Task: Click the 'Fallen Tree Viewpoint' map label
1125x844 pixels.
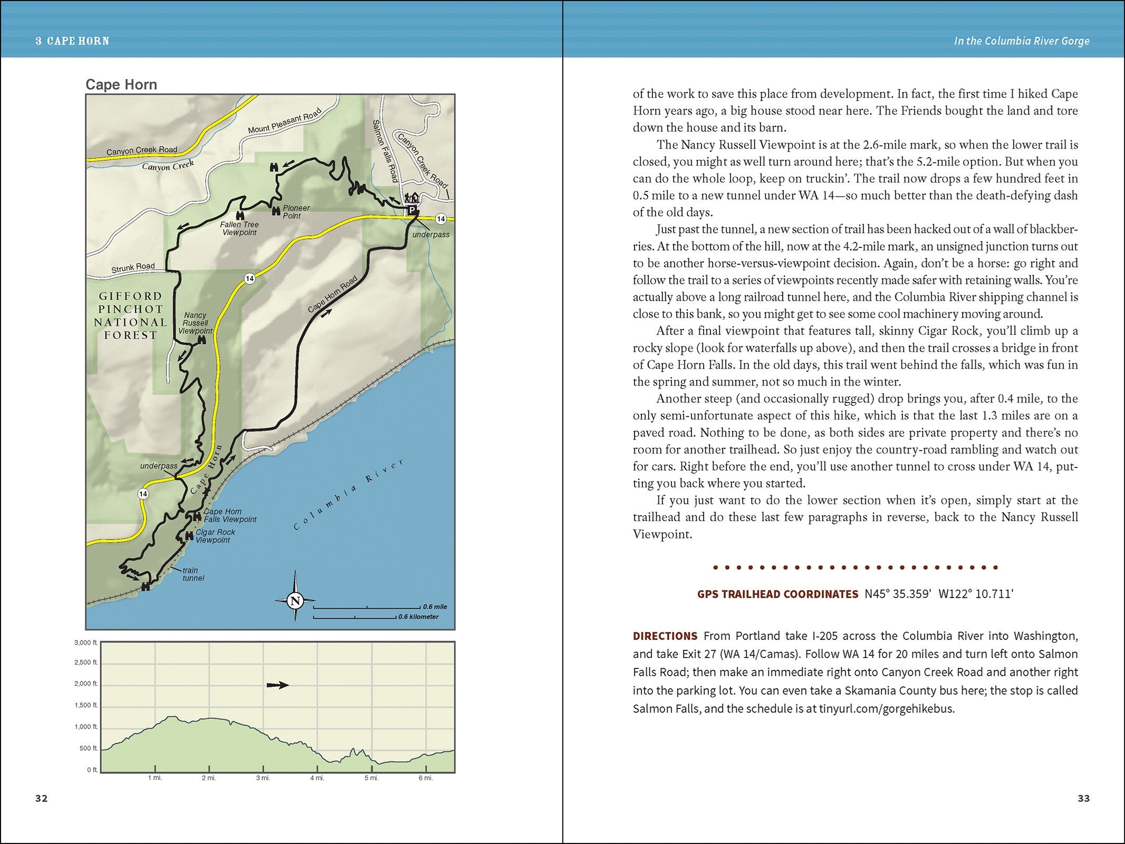Action: coord(239,228)
